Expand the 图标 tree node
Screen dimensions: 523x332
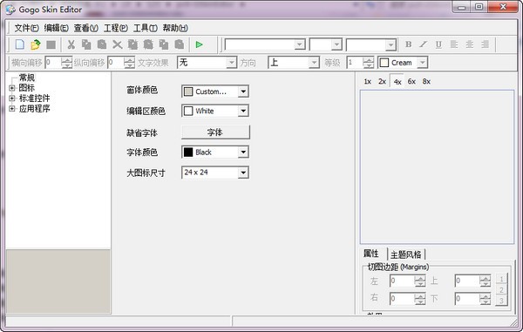[x=12, y=88]
